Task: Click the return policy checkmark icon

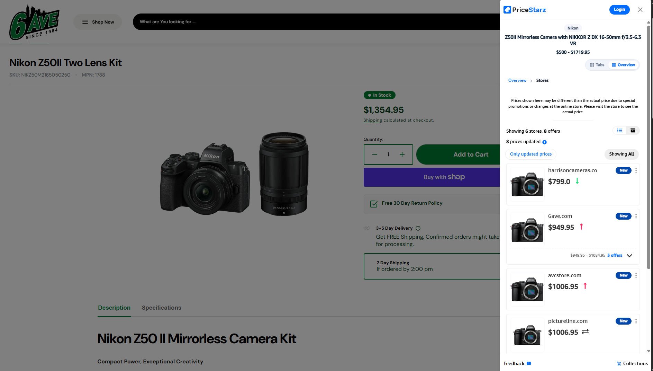Action: click(x=374, y=204)
